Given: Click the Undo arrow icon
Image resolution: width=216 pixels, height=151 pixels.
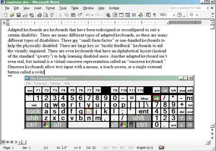Looking at the screenshot, I should pos(87,15).
